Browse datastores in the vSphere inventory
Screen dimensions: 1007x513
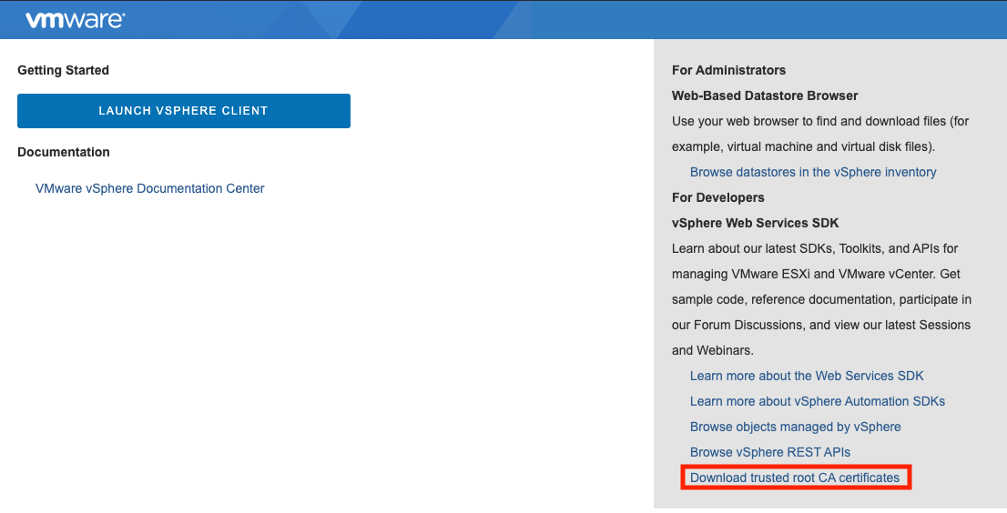813,172
